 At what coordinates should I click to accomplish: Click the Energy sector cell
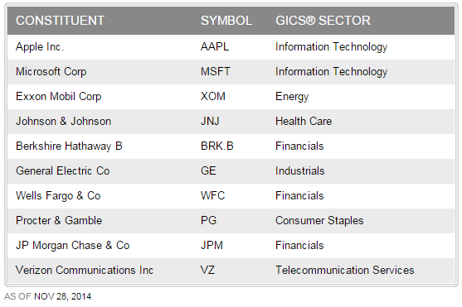[x=292, y=97]
